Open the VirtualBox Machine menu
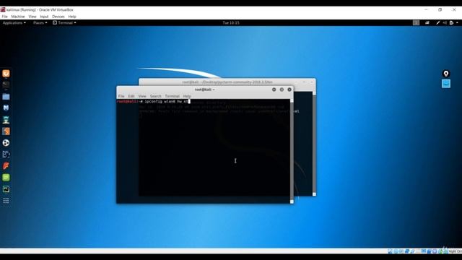The height and width of the screenshot is (260, 462). (x=18, y=17)
